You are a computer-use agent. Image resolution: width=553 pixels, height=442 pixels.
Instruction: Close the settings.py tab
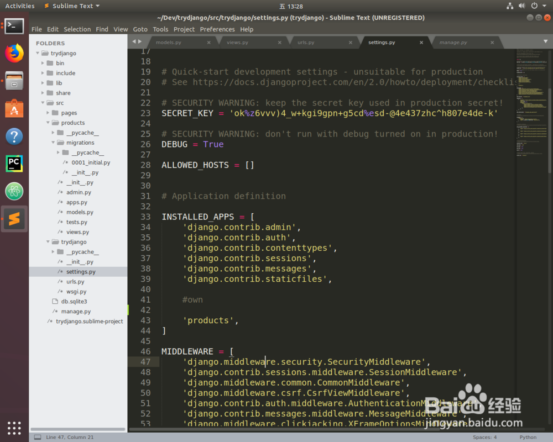(x=421, y=43)
